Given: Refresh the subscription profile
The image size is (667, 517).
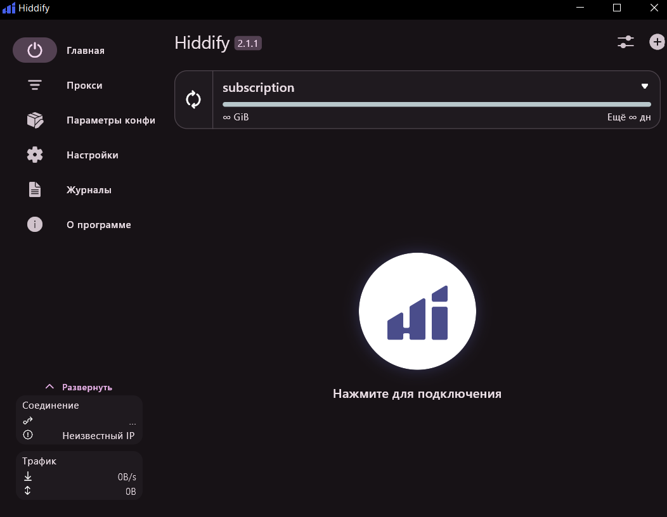Looking at the screenshot, I should pyautogui.click(x=193, y=99).
